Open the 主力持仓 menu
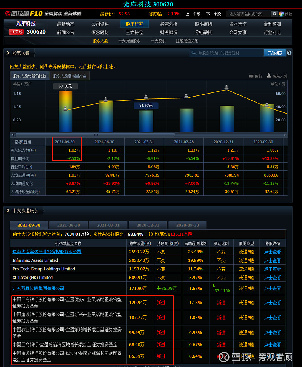302x367 pixels. pos(134,32)
